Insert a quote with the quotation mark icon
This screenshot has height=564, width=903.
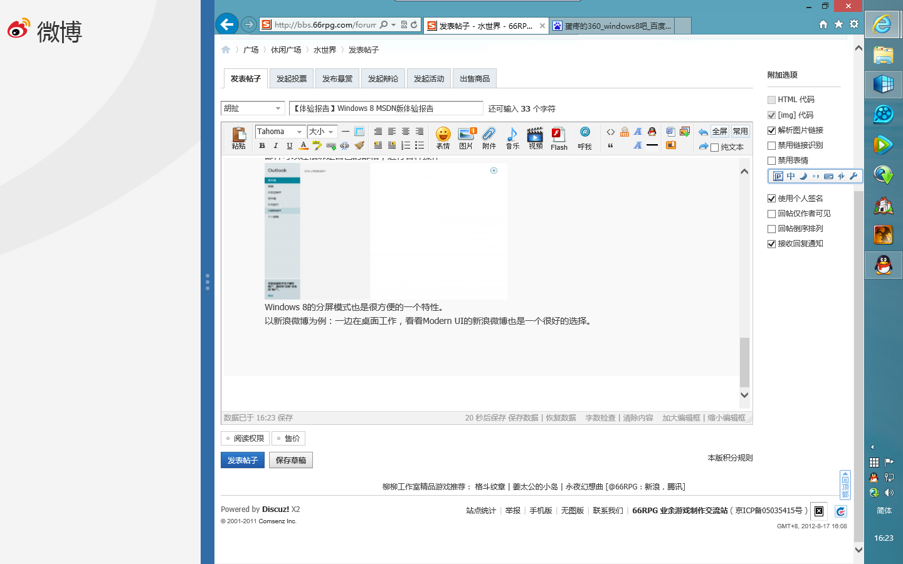tap(610, 145)
